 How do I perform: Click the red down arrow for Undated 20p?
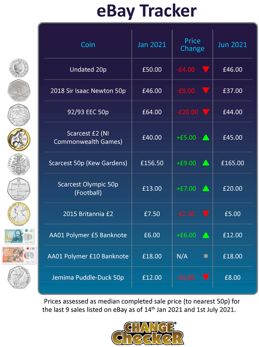206,69
